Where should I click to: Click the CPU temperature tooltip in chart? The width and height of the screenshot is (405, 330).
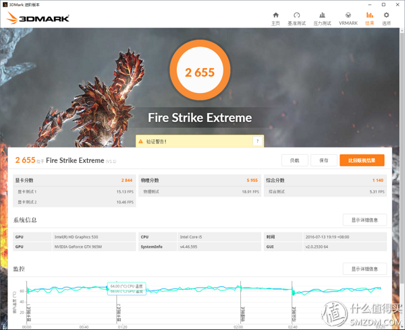[x=127, y=286]
